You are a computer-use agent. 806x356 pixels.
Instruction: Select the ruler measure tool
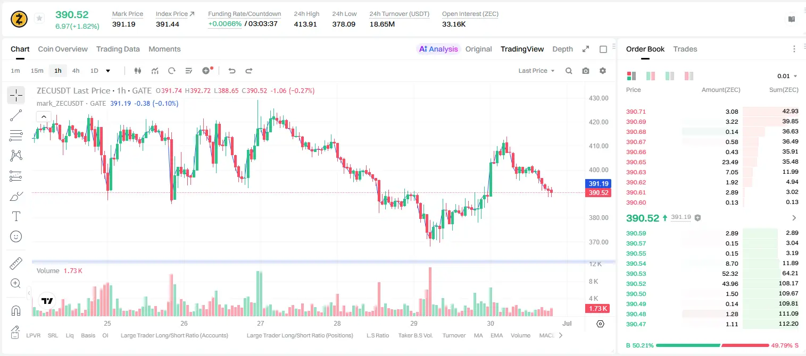click(16, 264)
